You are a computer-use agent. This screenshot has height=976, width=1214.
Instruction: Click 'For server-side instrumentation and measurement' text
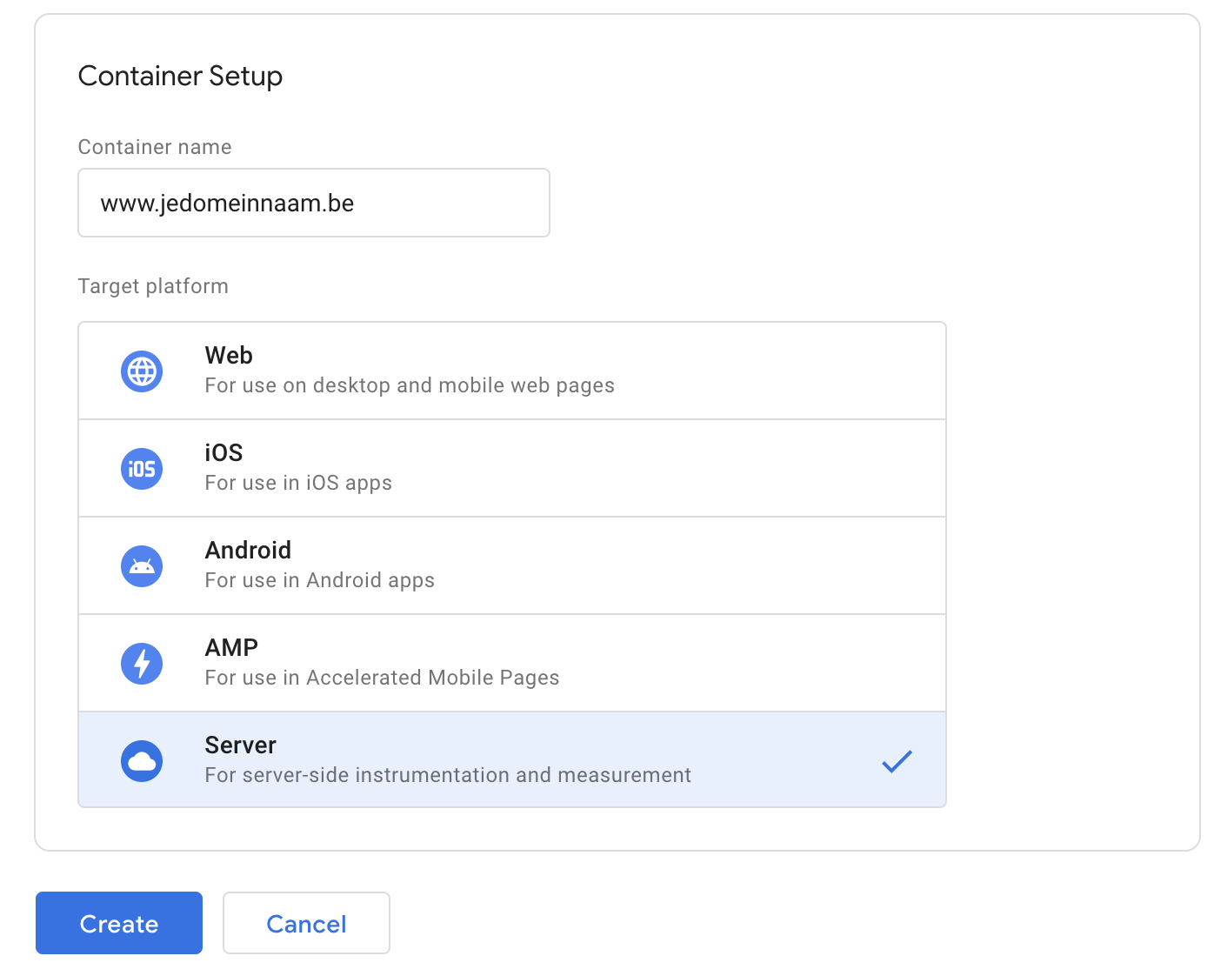point(448,775)
